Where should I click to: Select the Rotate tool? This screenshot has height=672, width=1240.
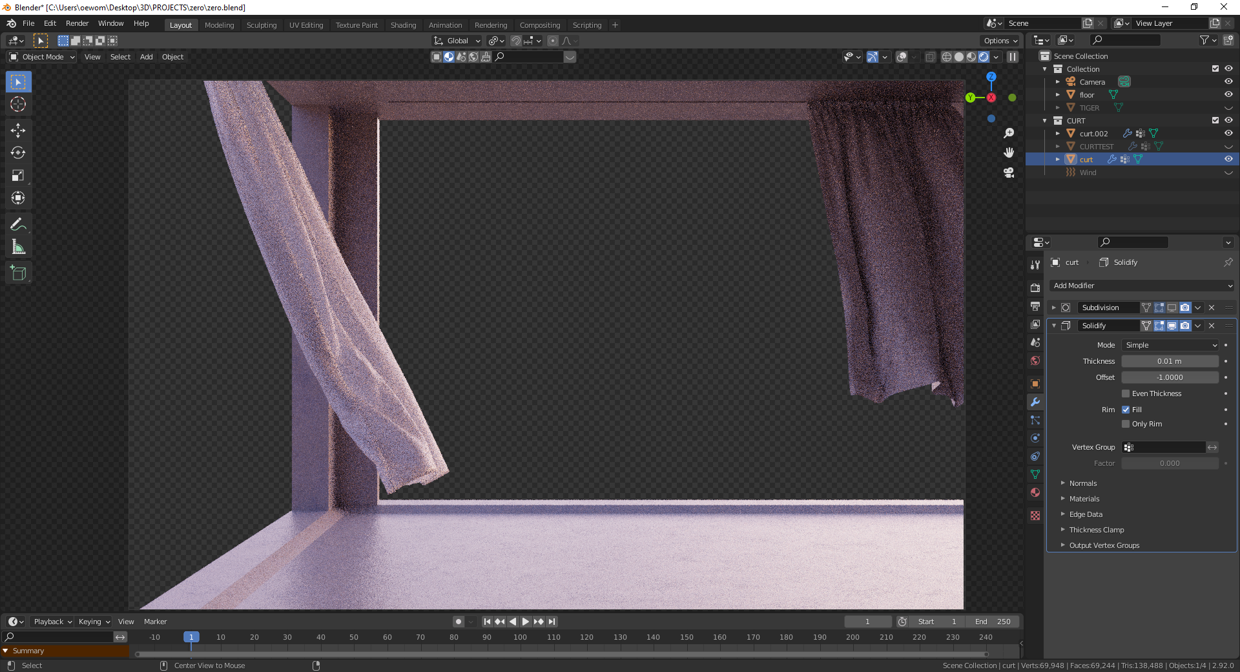[x=18, y=153]
